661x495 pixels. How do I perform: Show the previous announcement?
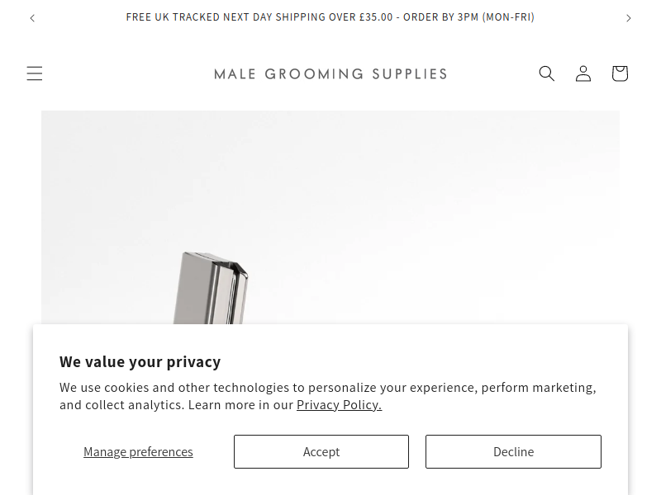(x=32, y=17)
